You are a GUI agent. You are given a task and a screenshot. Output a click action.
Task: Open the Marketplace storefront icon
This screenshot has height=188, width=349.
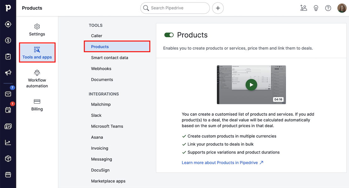tap(8, 174)
